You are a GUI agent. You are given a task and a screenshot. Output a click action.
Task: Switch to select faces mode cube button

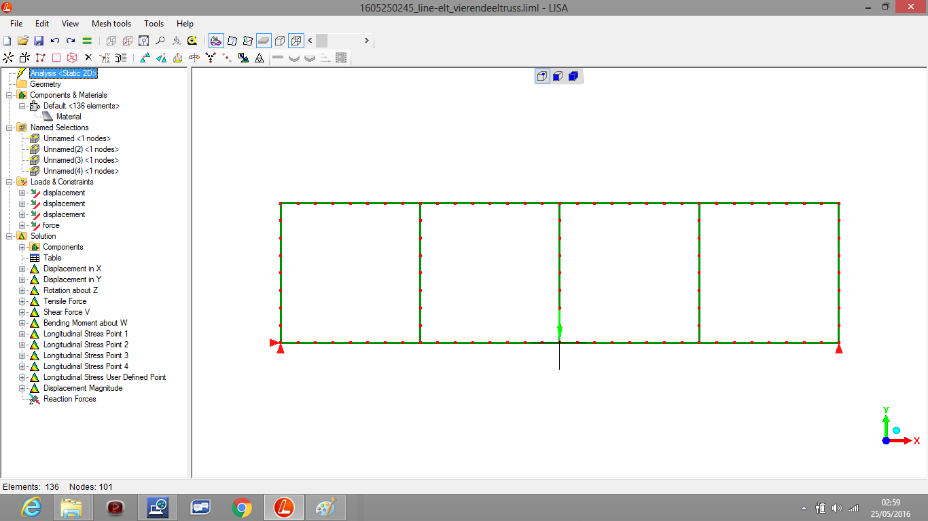[x=558, y=76]
